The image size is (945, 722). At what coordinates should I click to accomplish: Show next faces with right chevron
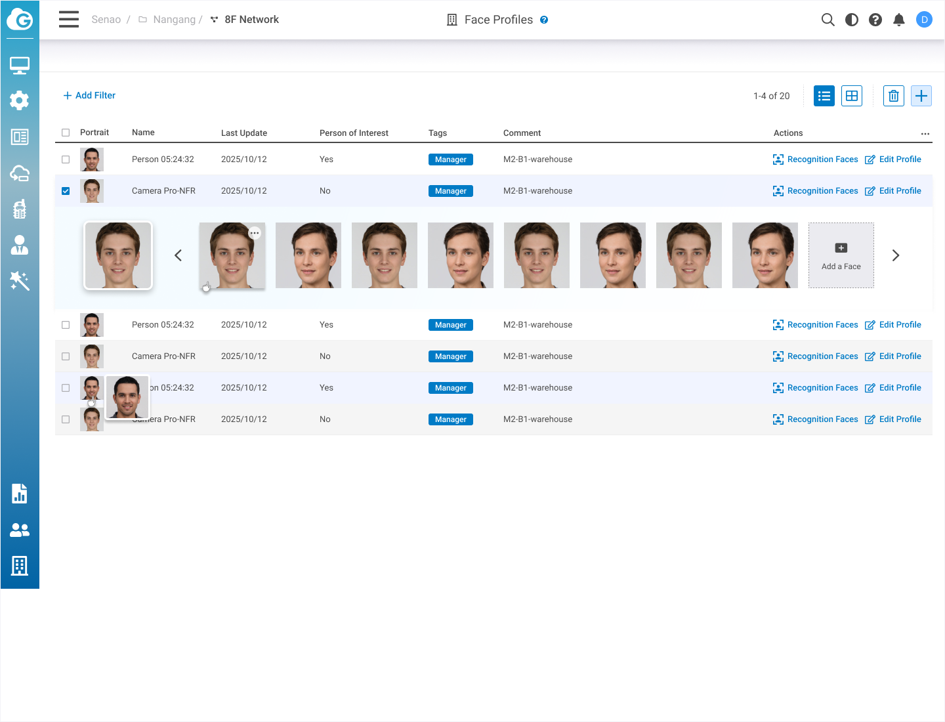(x=895, y=255)
